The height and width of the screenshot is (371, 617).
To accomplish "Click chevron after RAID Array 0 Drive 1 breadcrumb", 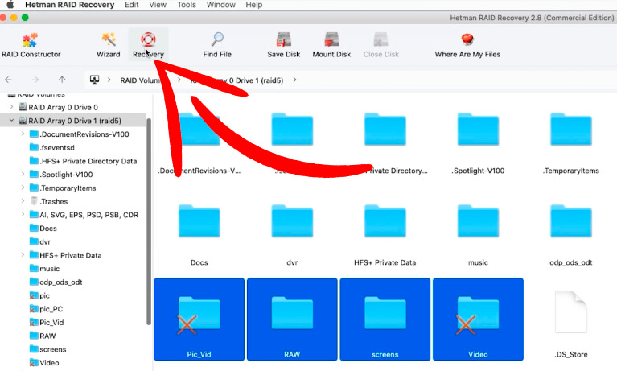I will coord(294,80).
